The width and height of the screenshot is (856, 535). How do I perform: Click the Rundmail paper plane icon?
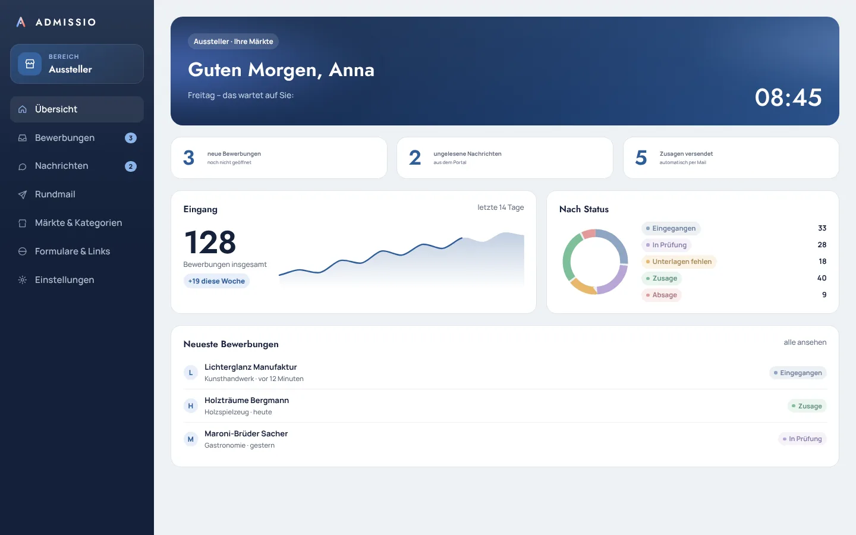pos(23,194)
